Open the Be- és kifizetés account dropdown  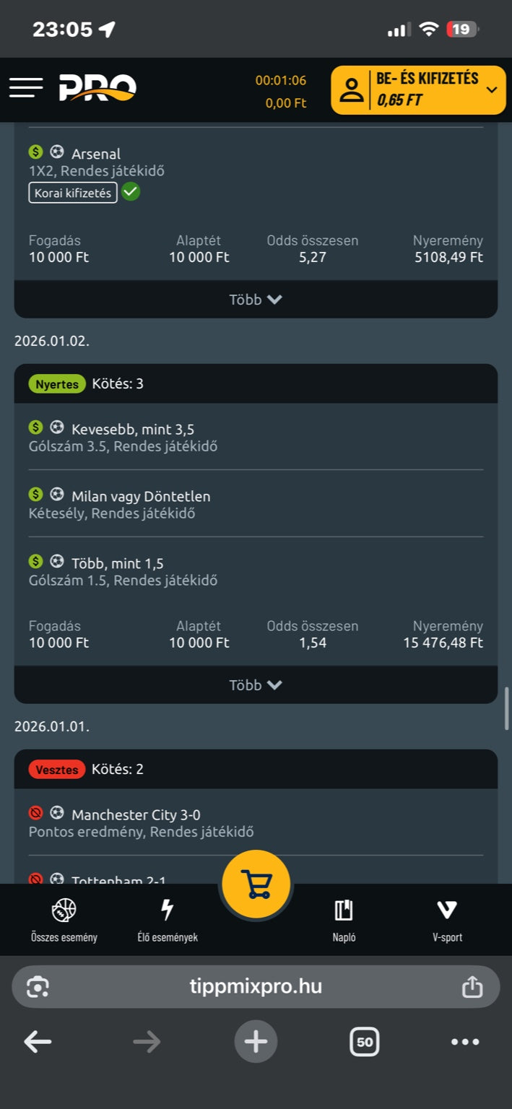[418, 90]
